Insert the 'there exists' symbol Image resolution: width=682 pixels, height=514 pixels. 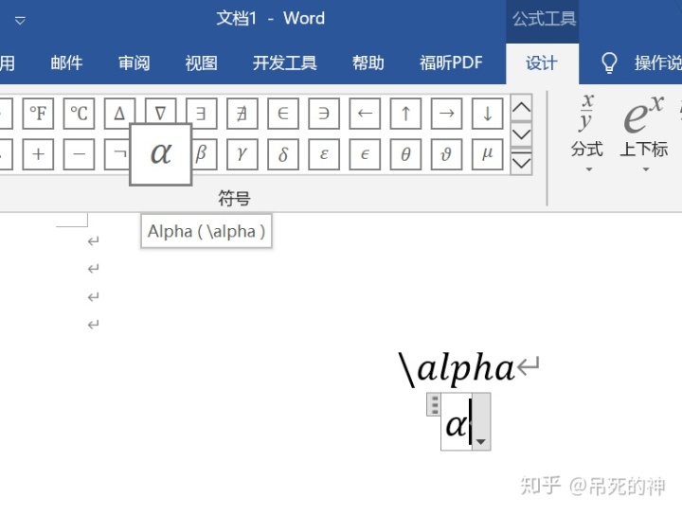click(202, 114)
